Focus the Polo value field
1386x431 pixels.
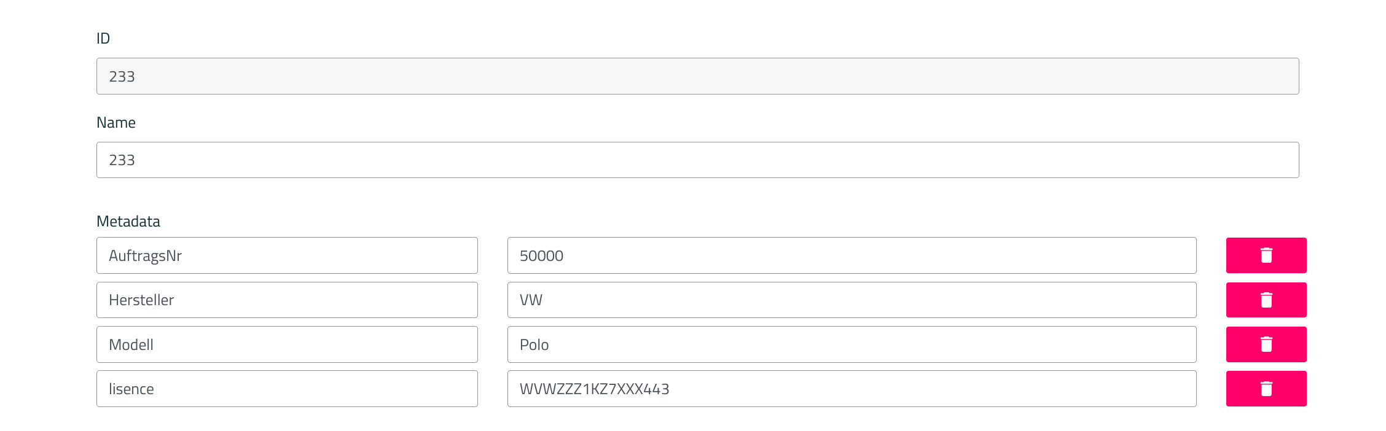[x=852, y=344]
